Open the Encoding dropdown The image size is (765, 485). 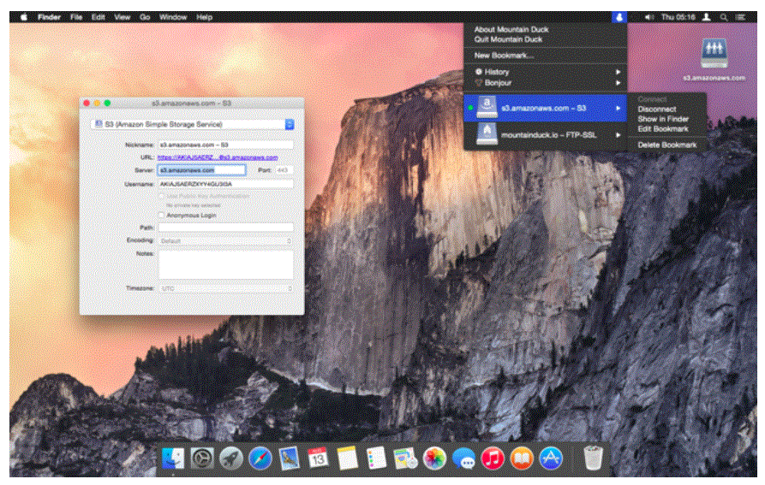[226, 240]
